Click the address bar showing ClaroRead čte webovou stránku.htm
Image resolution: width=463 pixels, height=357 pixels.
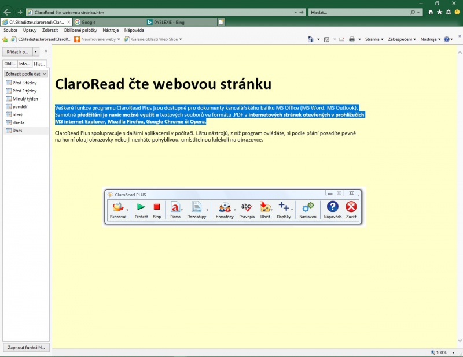point(161,12)
